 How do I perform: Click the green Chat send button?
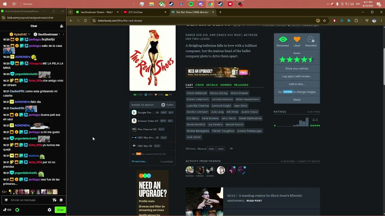click(x=60, y=210)
